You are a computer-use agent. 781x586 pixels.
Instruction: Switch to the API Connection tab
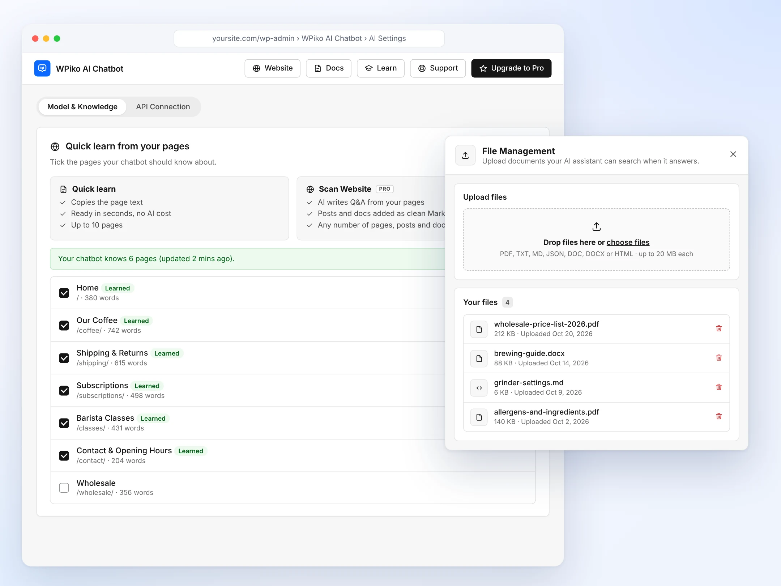point(163,107)
